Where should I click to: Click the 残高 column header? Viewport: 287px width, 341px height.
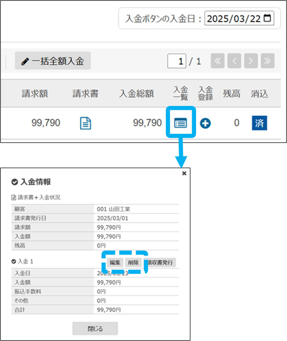tap(231, 94)
